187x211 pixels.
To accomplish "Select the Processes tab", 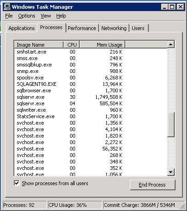I will [x=51, y=27].
